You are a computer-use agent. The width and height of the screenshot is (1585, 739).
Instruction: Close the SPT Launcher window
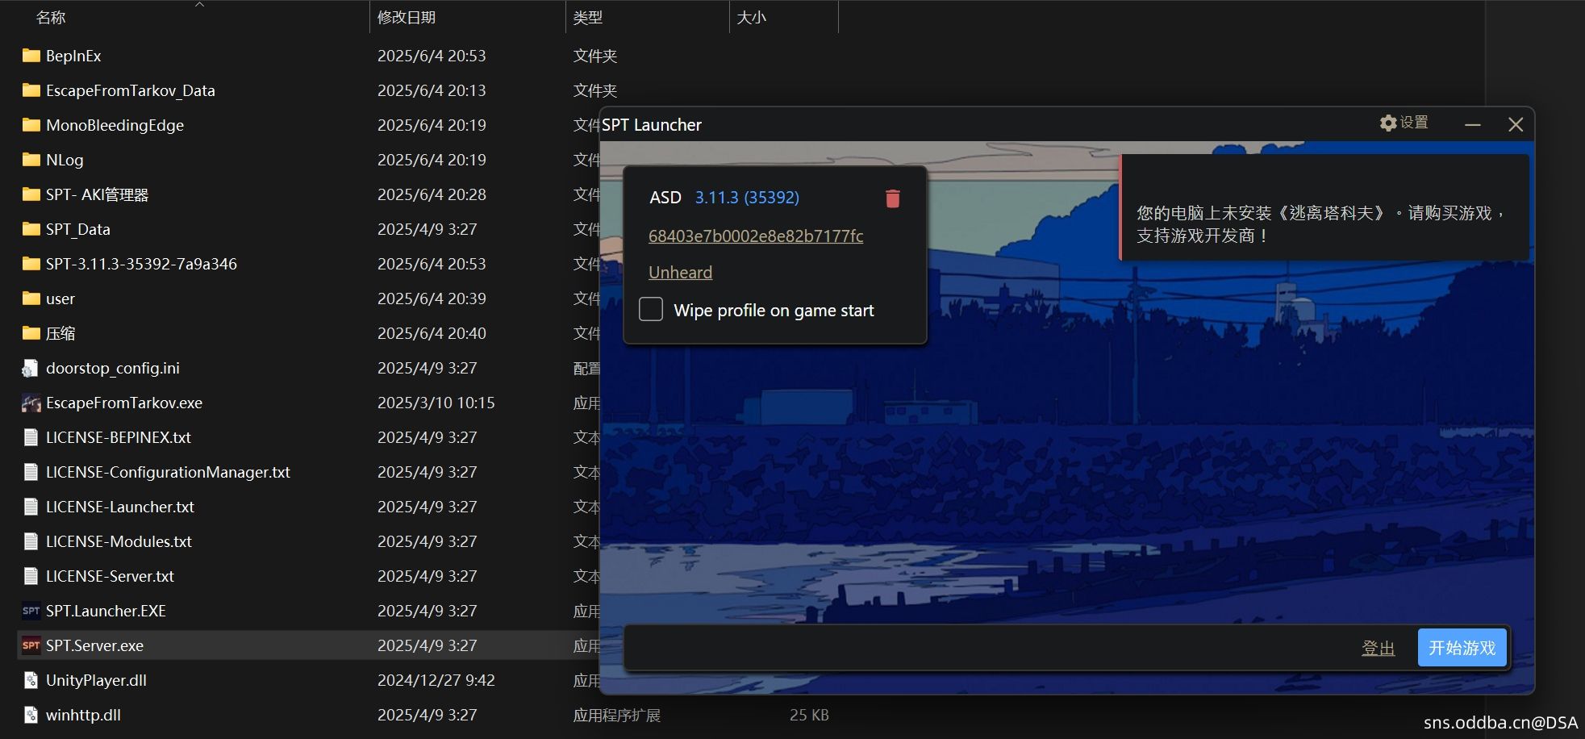[x=1516, y=124]
